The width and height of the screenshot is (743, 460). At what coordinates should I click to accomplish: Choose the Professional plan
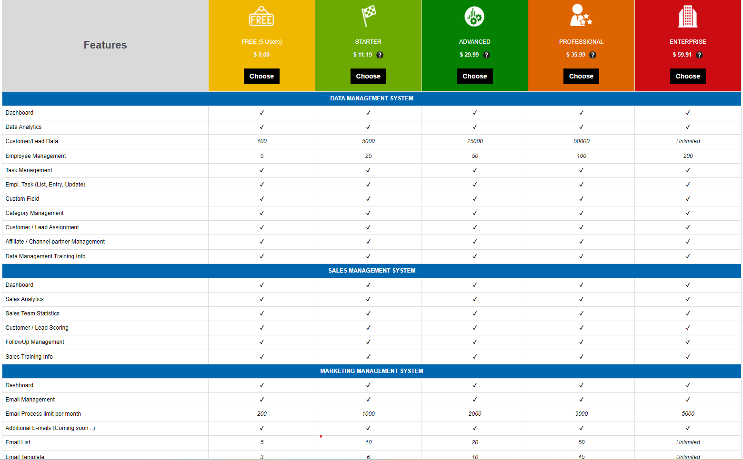click(x=581, y=76)
